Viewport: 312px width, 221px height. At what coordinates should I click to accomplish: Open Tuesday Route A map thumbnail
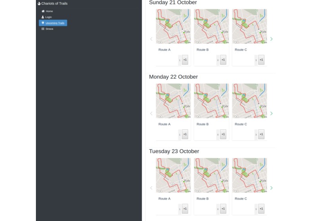click(173, 175)
